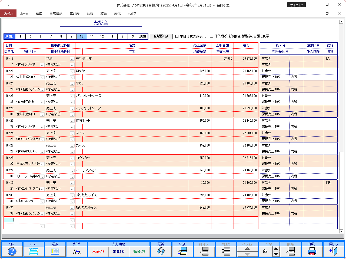The width and height of the screenshot is (346, 259).
Task: Select month 11 in period selector
Action: pos(92,36)
